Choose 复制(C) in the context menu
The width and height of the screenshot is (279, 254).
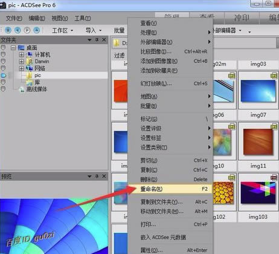(x=170, y=170)
